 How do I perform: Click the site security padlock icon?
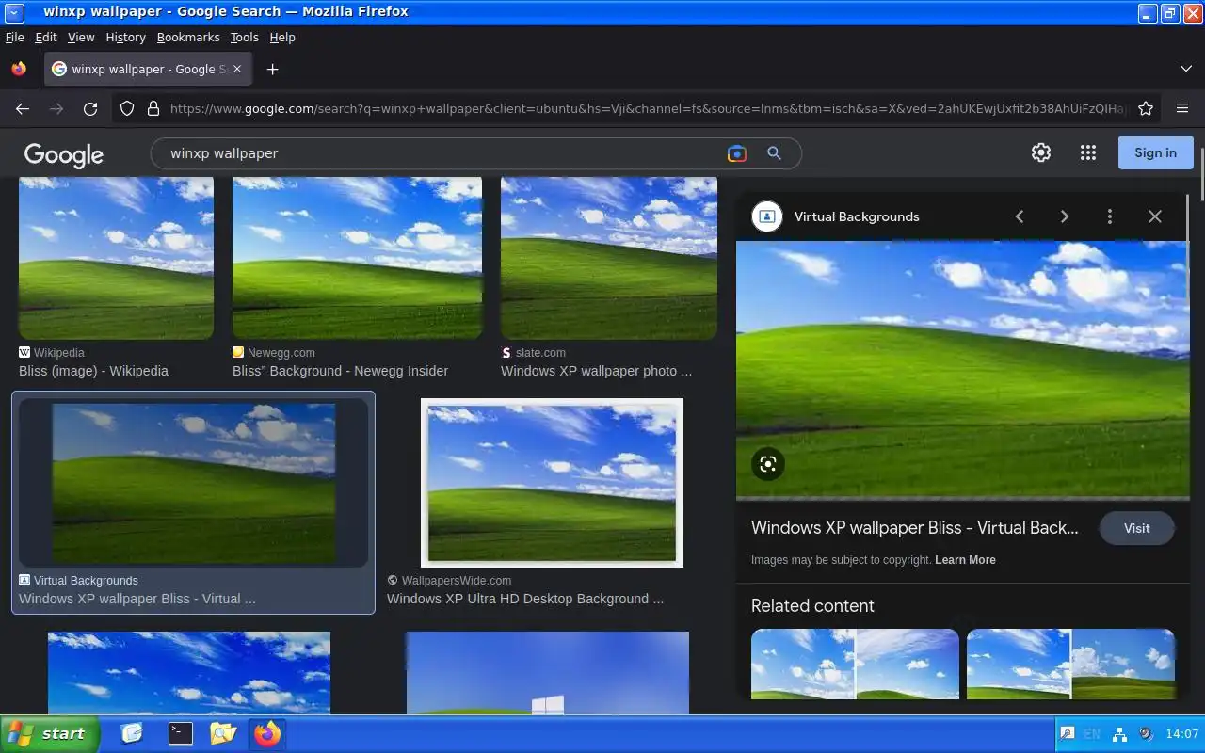tap(153, 108)
